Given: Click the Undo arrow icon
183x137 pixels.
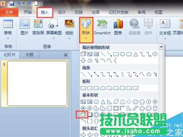Looking at the screenshot, I should pyautogui.click(x=19, y=4).
